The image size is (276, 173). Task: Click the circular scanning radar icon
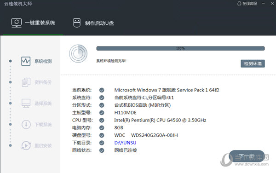(x=78, y=53)
